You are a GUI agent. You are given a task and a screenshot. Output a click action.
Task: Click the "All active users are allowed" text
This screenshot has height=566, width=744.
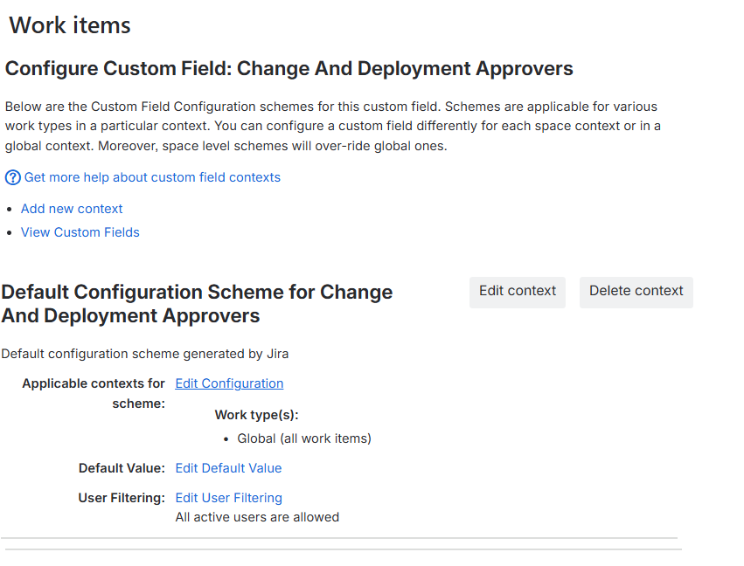click(257, 517)
